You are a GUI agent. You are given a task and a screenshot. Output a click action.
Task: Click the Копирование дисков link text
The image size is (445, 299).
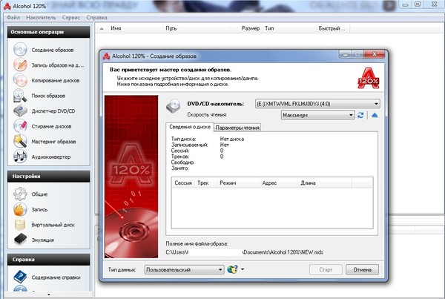pos(56,80)
